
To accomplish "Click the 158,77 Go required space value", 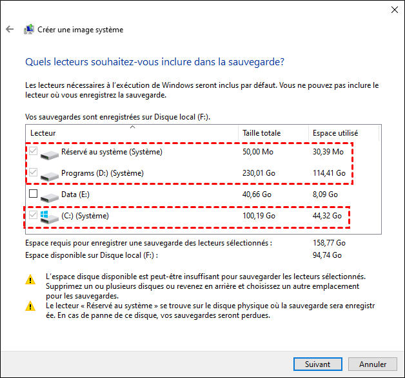I will pos(329,243).
